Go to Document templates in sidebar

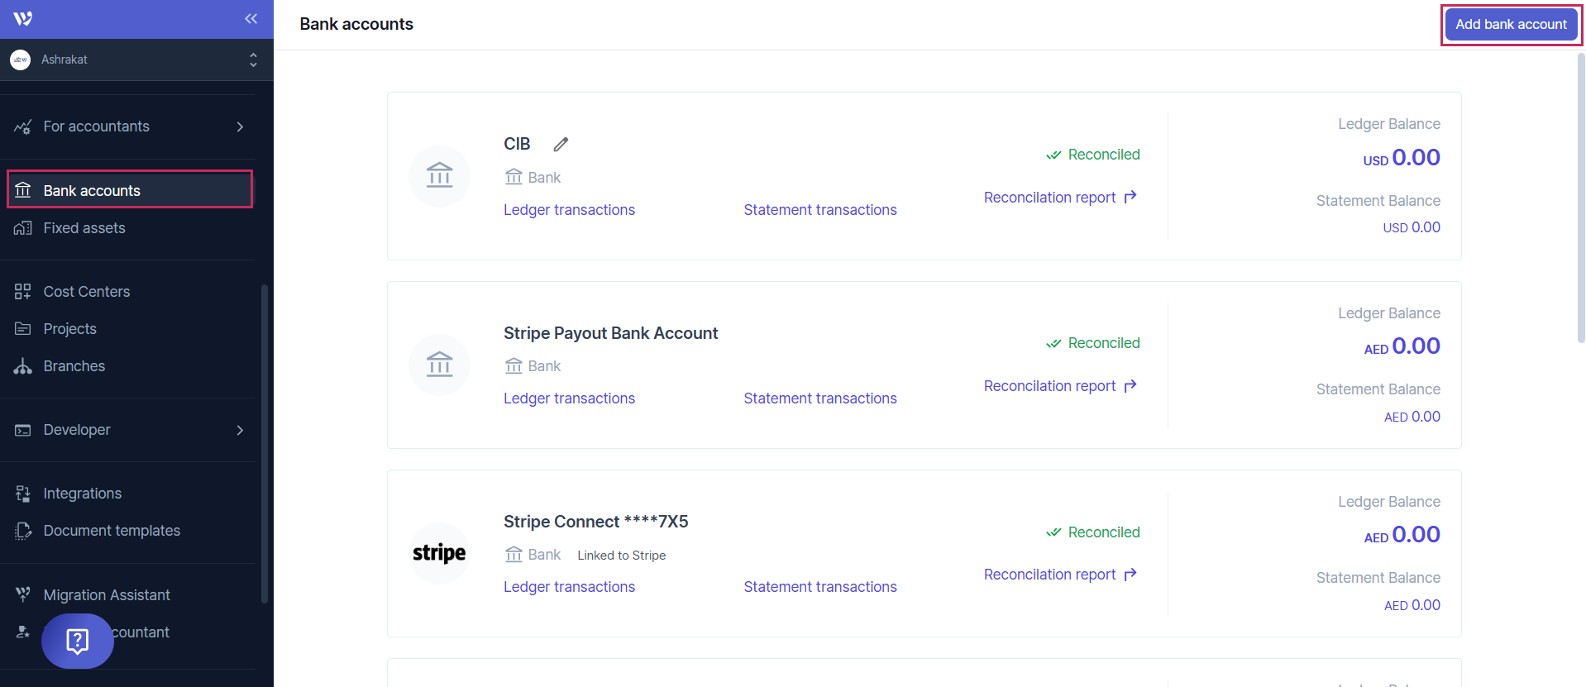(112, 531)
